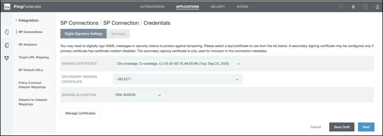Go back using the Integration chevron
The image size is (383, 136).
(x=16, y=20)
